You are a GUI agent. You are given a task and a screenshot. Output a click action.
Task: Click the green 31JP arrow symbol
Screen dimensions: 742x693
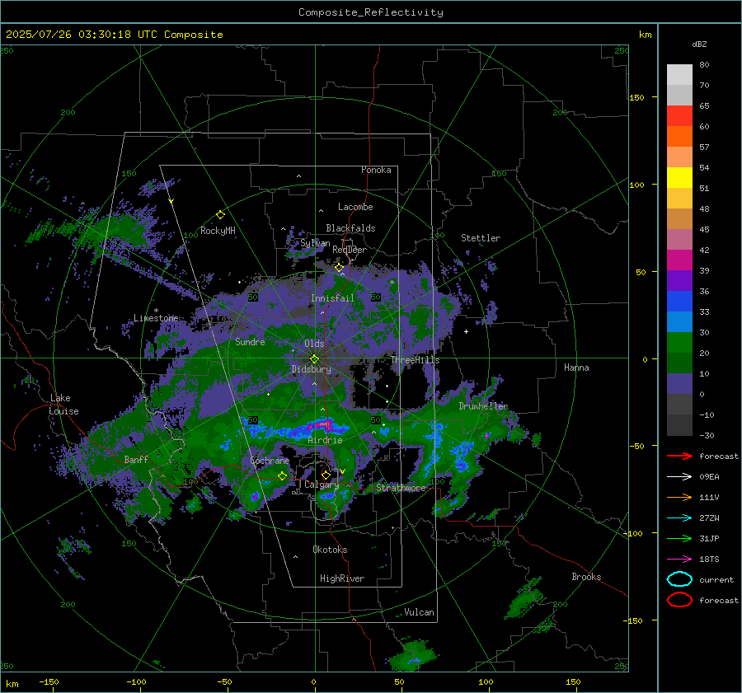679,538
